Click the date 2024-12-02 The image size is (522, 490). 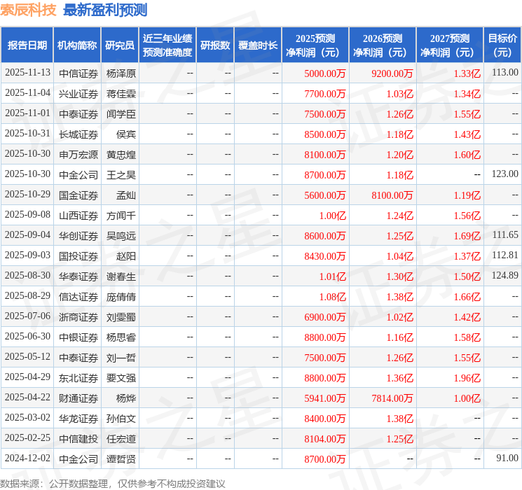(27, 458)
